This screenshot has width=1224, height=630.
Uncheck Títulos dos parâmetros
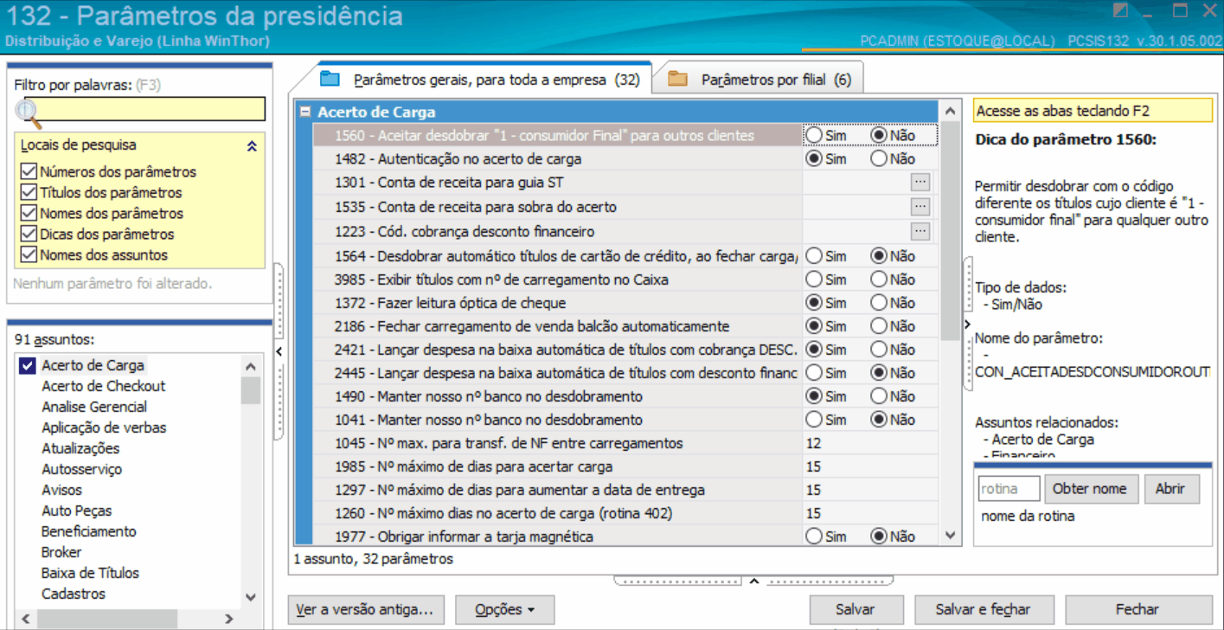[29, 192]
